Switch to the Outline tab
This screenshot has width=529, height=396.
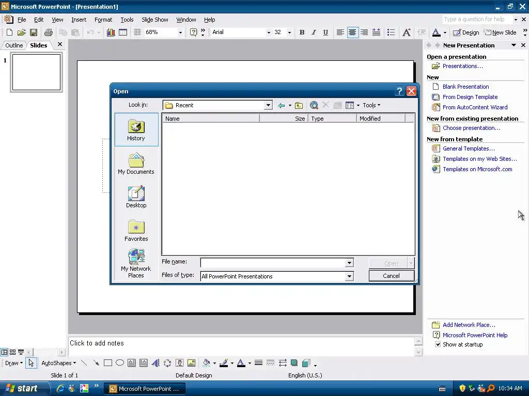click(x=14, y=45)
